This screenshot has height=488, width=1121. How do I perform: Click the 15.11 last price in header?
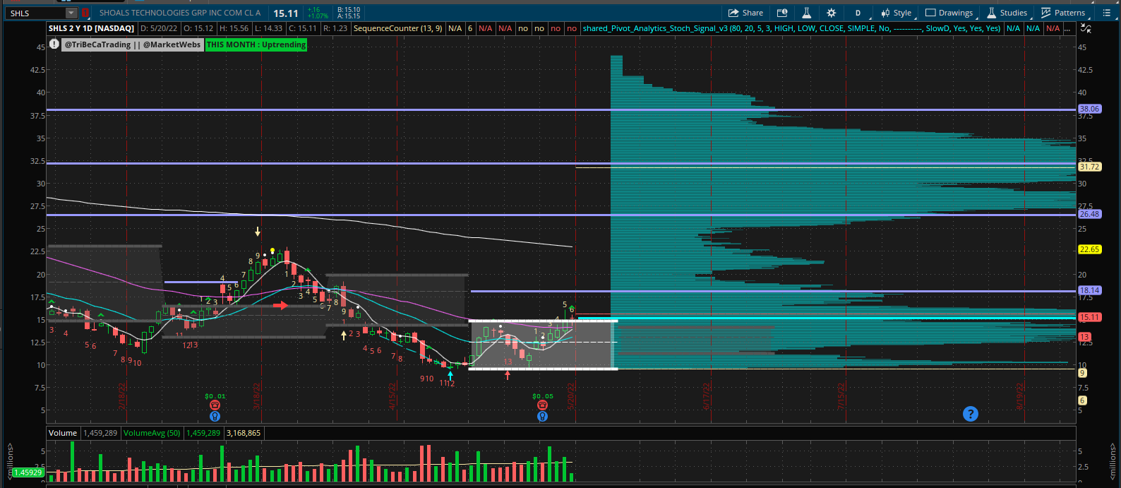(x=286, y=13)
